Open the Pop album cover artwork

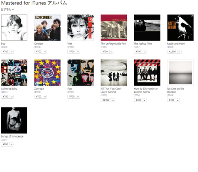point(81,73)
